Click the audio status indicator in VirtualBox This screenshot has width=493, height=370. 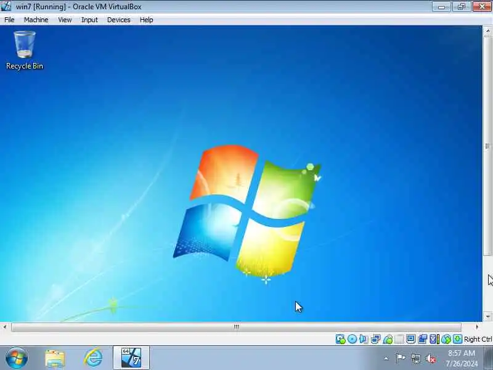click(364, 339)
